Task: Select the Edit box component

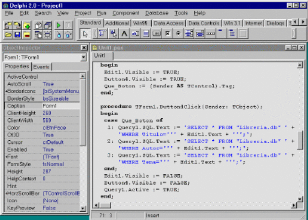Action: tap(135, 34)
